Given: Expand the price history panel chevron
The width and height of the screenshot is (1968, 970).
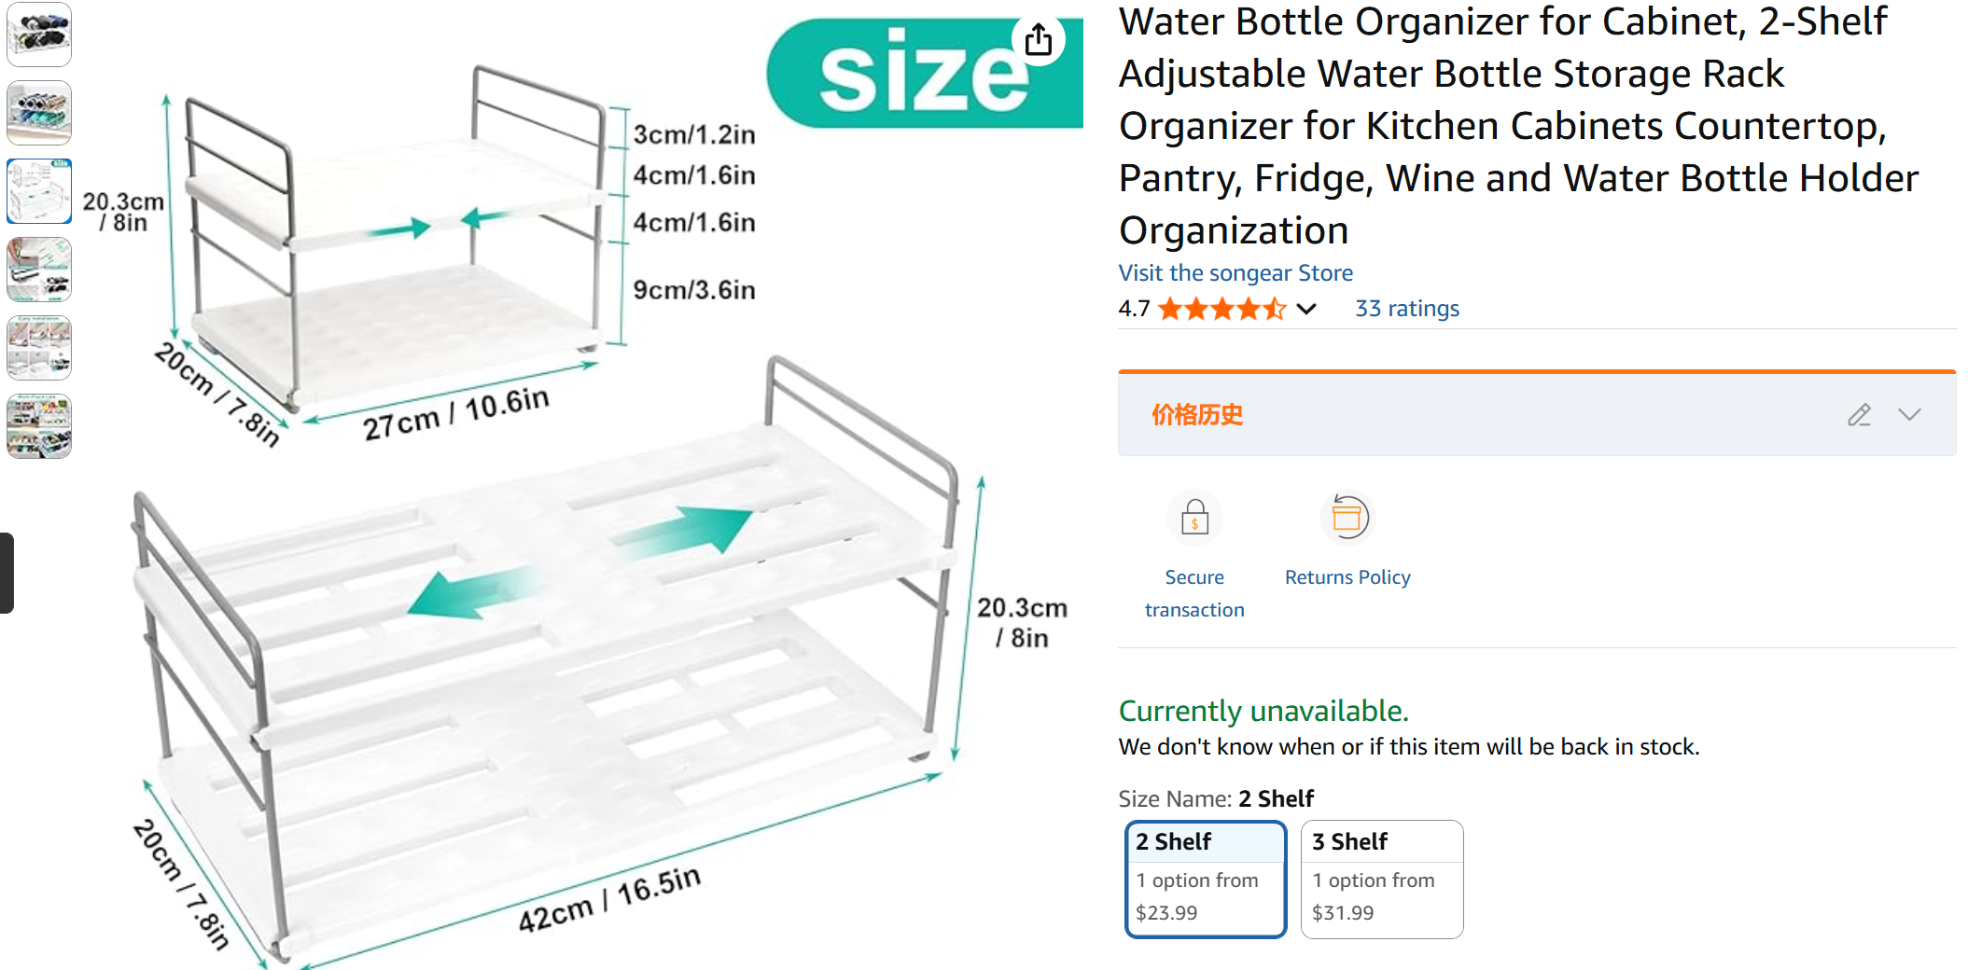Looking at the screenshot, I should point(1909,415).
